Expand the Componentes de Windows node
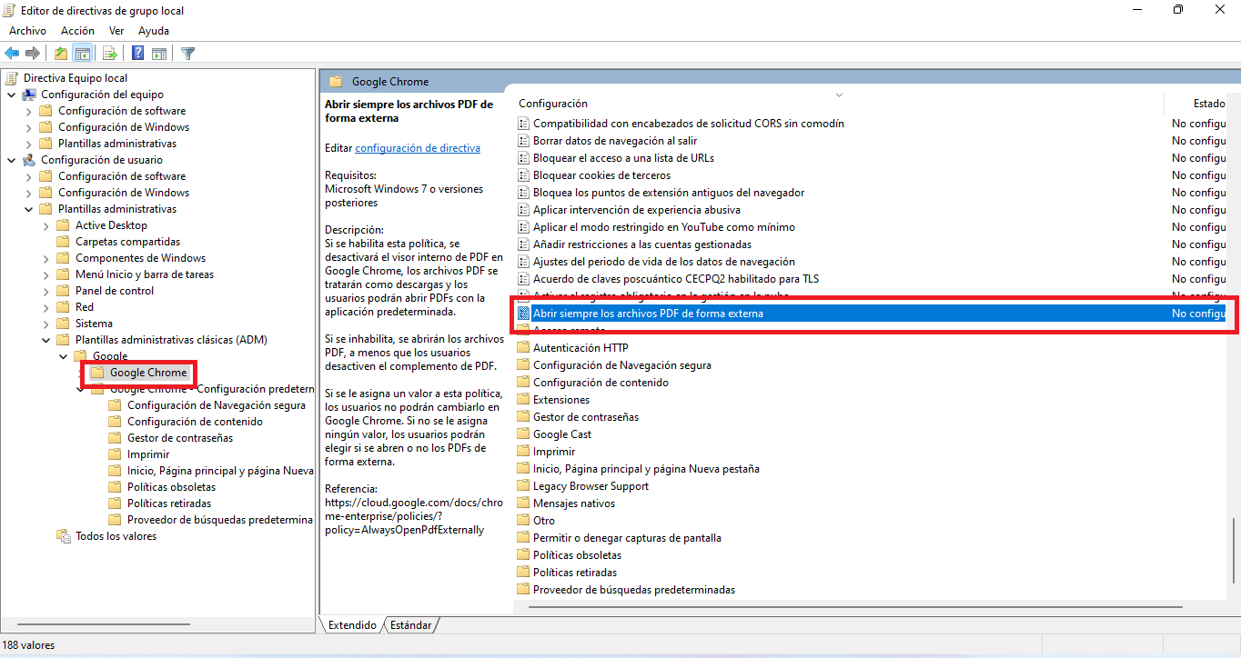The image size is (1241, 658). [46, 258]
